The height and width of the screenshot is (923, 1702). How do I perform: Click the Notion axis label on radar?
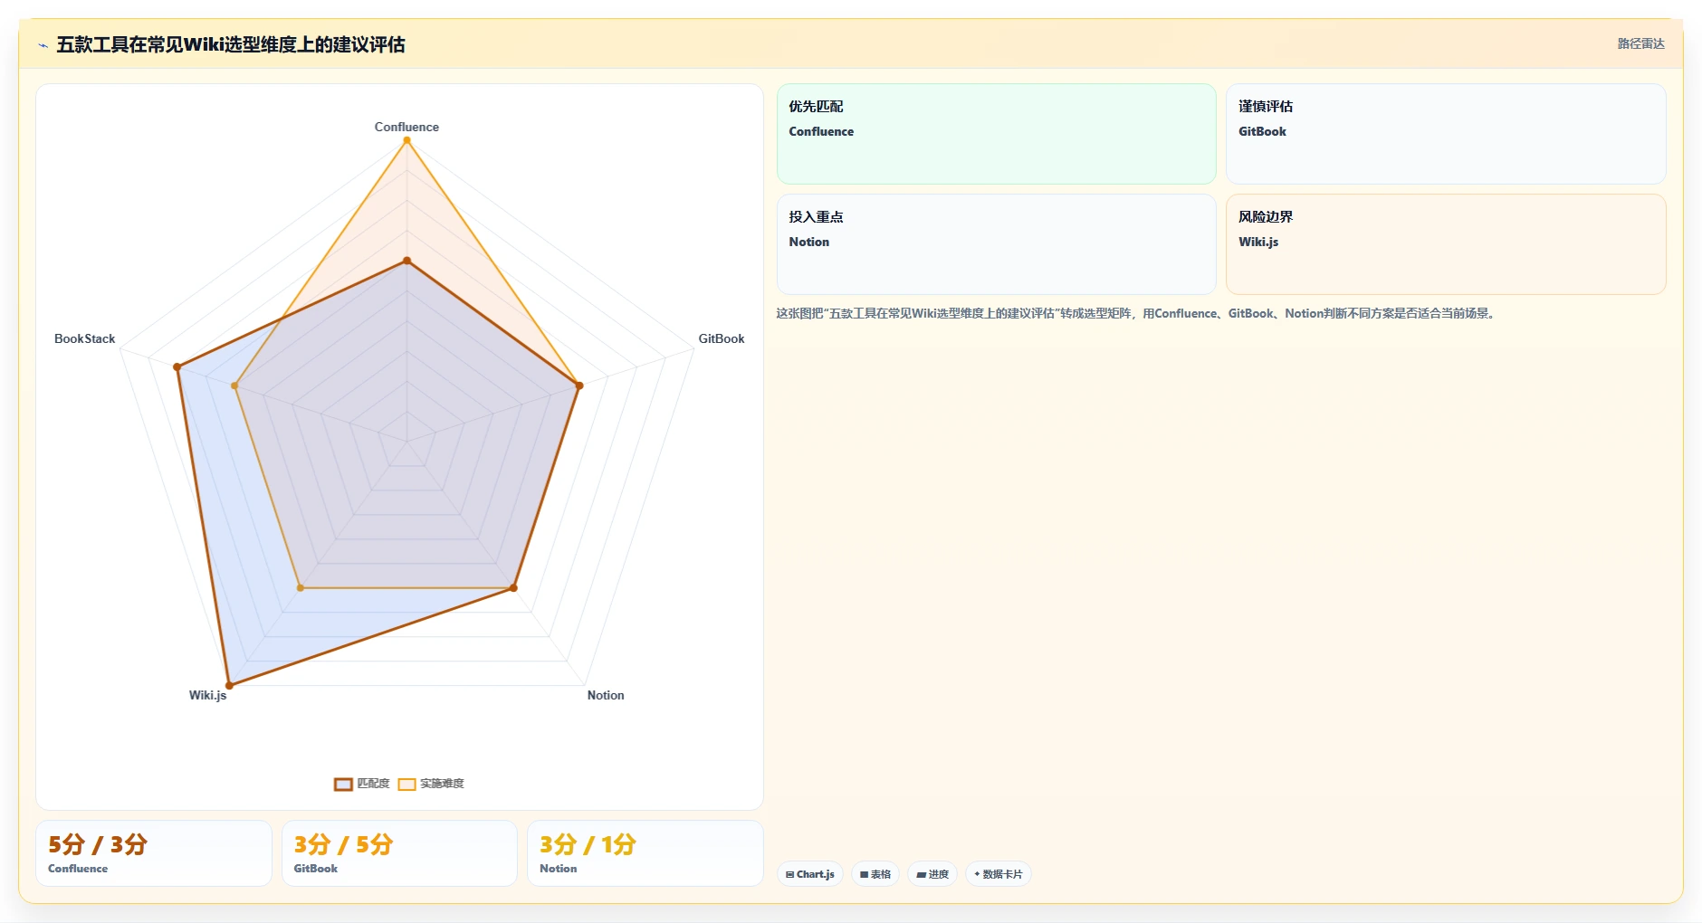[x=606, y=695]
